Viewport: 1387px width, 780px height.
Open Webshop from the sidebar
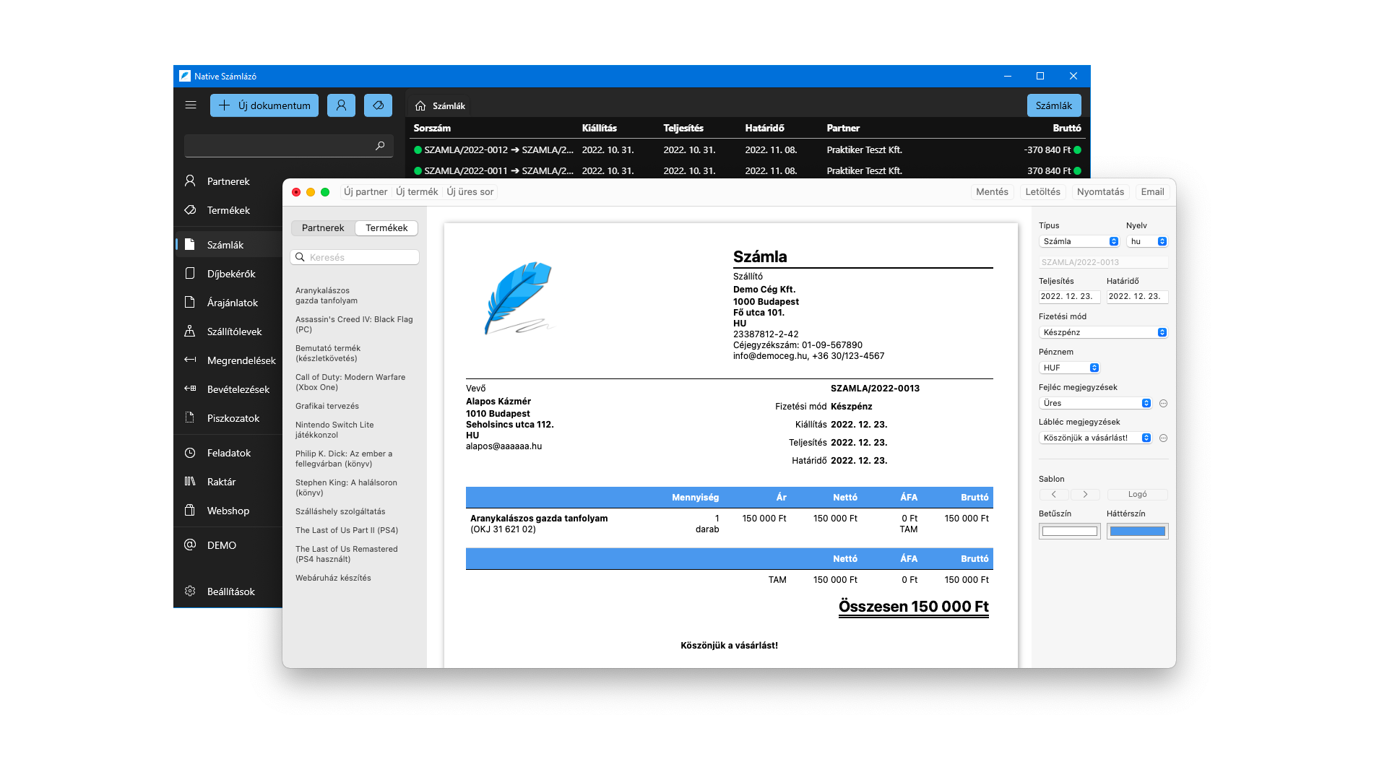click(228, 511)
